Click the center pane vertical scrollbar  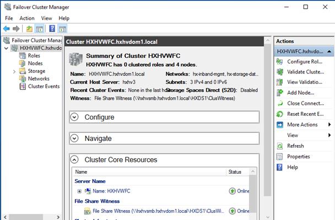click(x=267, y=120)
